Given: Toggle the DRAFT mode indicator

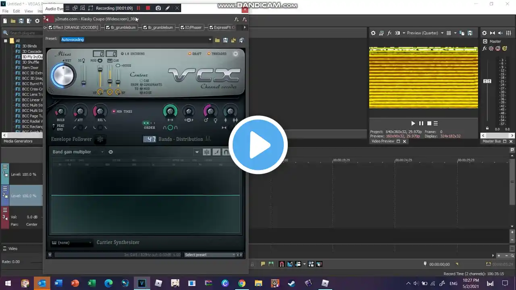Looking at the screenshot, I should coord(190,54).
